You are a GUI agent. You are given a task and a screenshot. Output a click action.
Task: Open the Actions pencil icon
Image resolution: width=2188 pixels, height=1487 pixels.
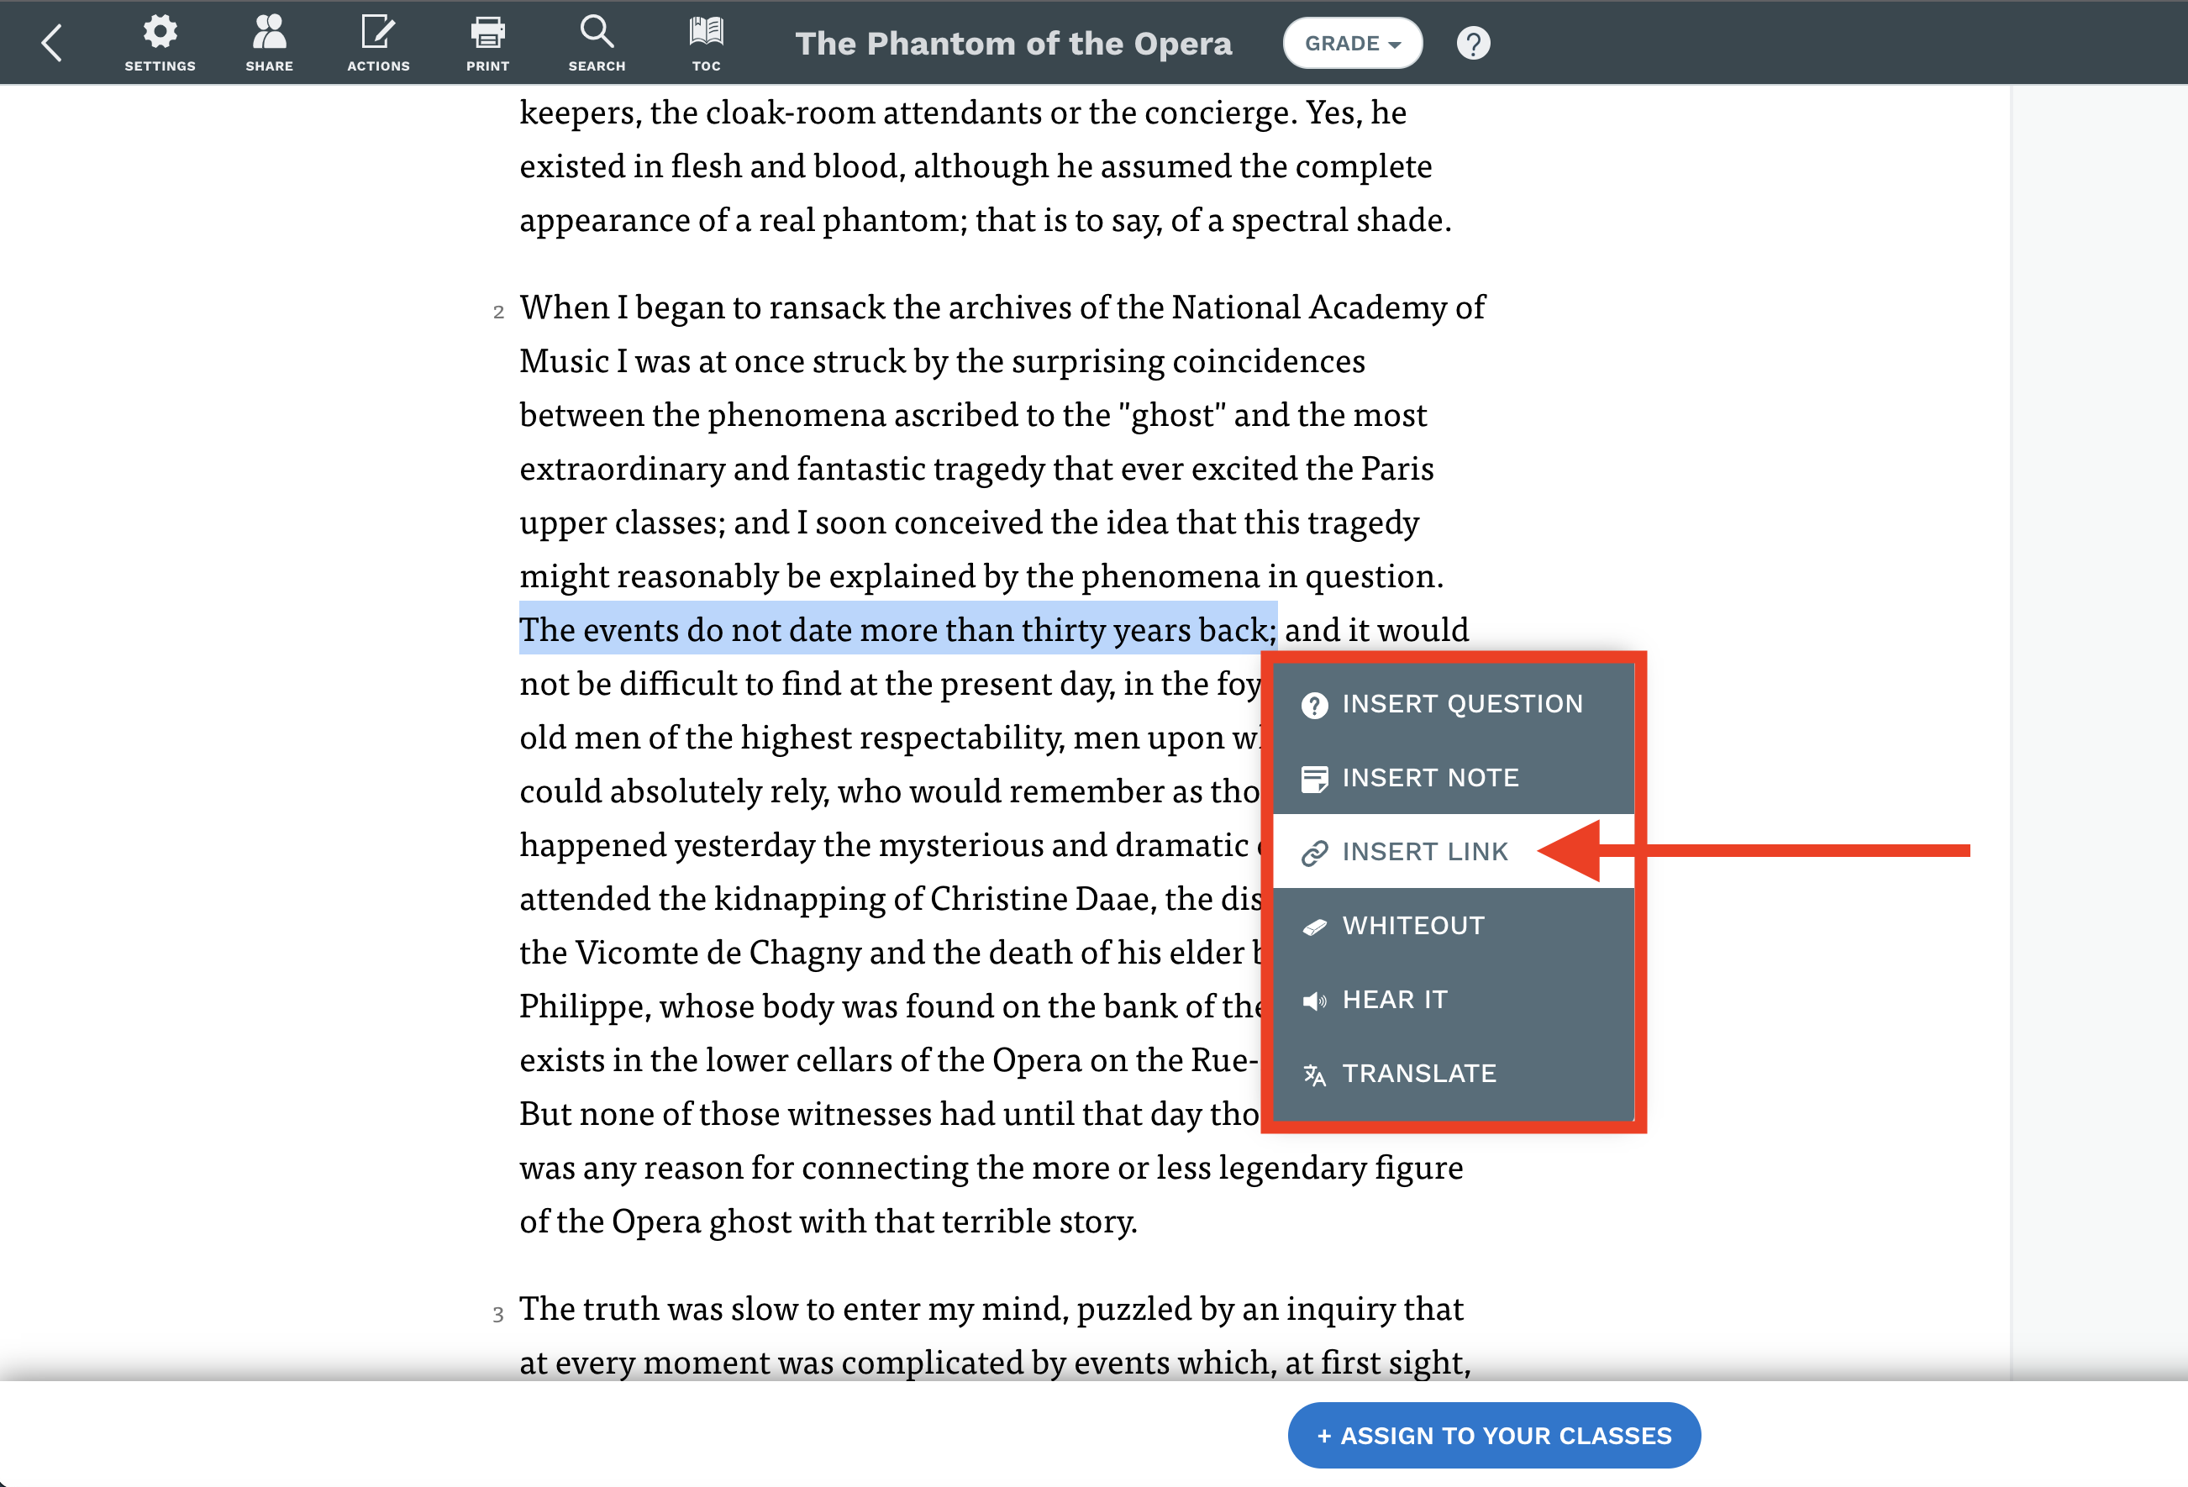[378, 44]
